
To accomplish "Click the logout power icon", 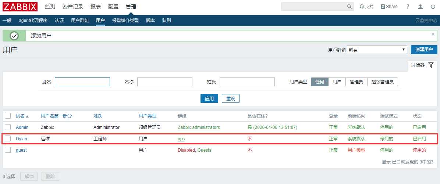I will [x=433, y=7].
